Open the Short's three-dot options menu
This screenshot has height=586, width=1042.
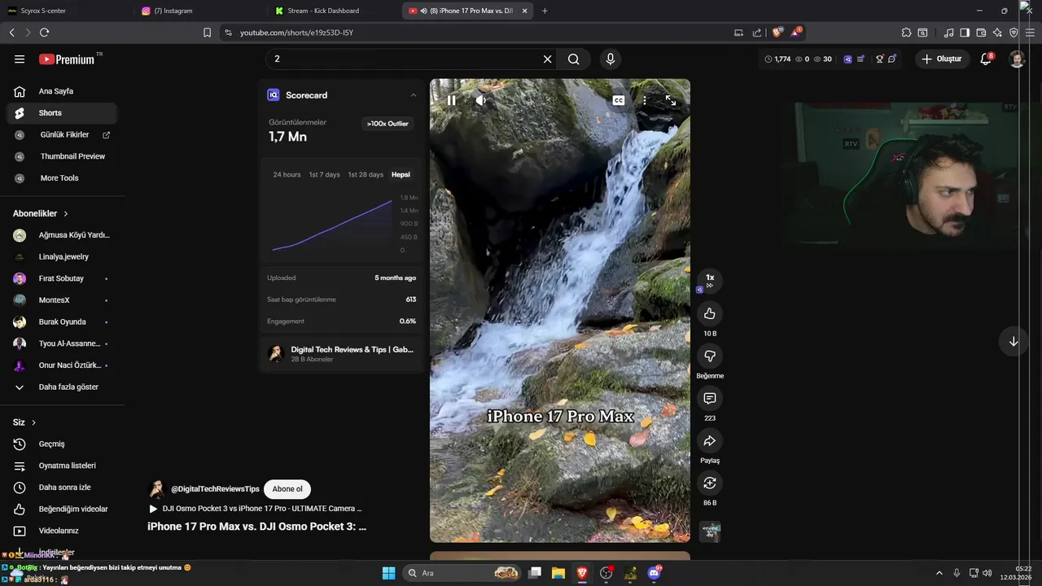click(644, 100)
